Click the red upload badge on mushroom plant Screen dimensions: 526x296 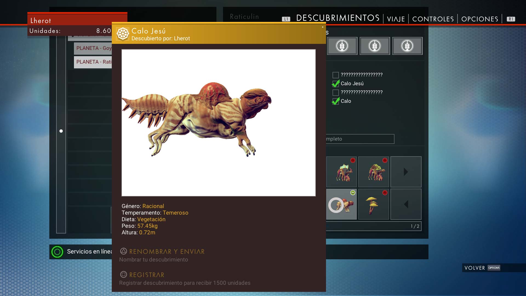coord(385,193)
